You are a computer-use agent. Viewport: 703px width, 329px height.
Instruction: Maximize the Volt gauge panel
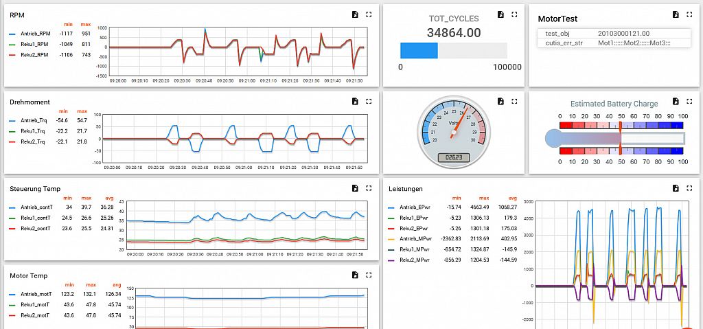(x=514, y=101)
